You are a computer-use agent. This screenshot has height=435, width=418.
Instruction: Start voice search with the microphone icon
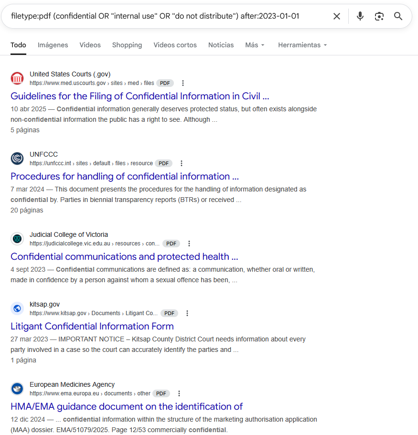tap(360, 16)
